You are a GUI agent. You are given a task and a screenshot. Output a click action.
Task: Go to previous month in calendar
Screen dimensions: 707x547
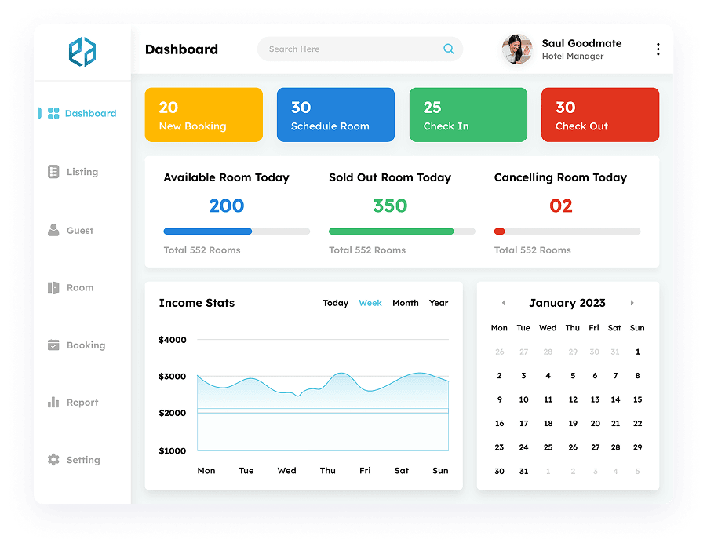click(503, 303)
